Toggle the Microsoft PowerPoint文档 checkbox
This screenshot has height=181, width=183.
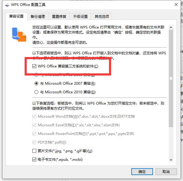coord(34,133)
